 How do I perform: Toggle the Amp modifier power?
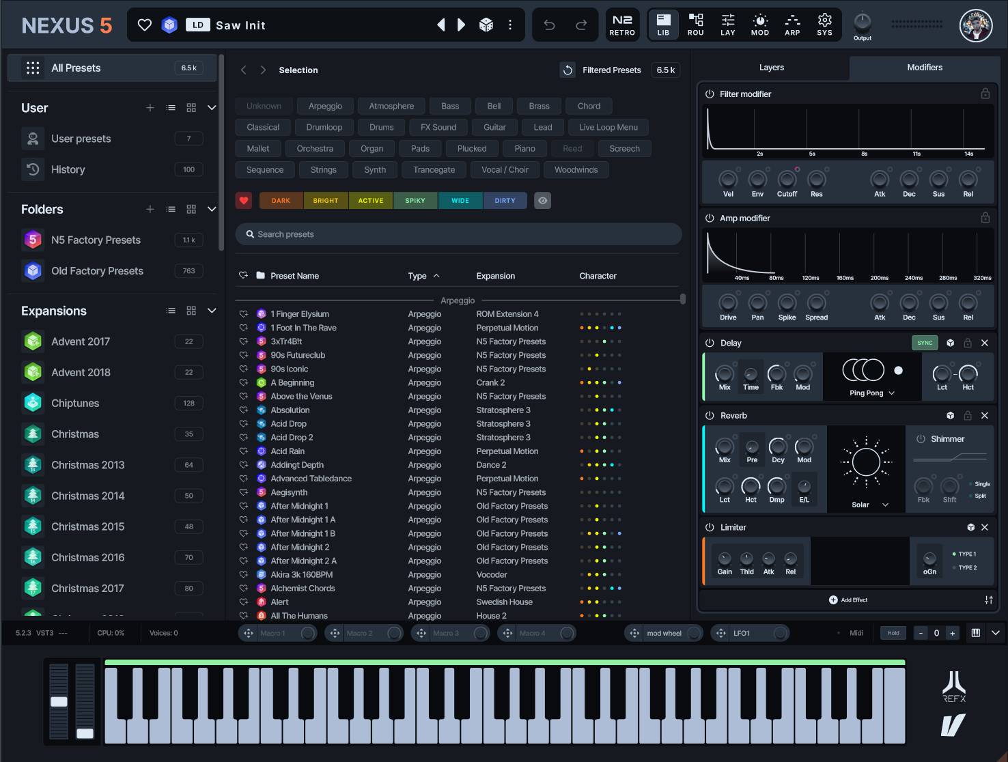tap(710, 218)
